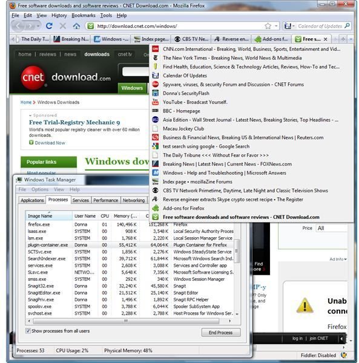Screen dimensions: 359x363
Task: Click the End Process button
Action: (x=221, y=332)
